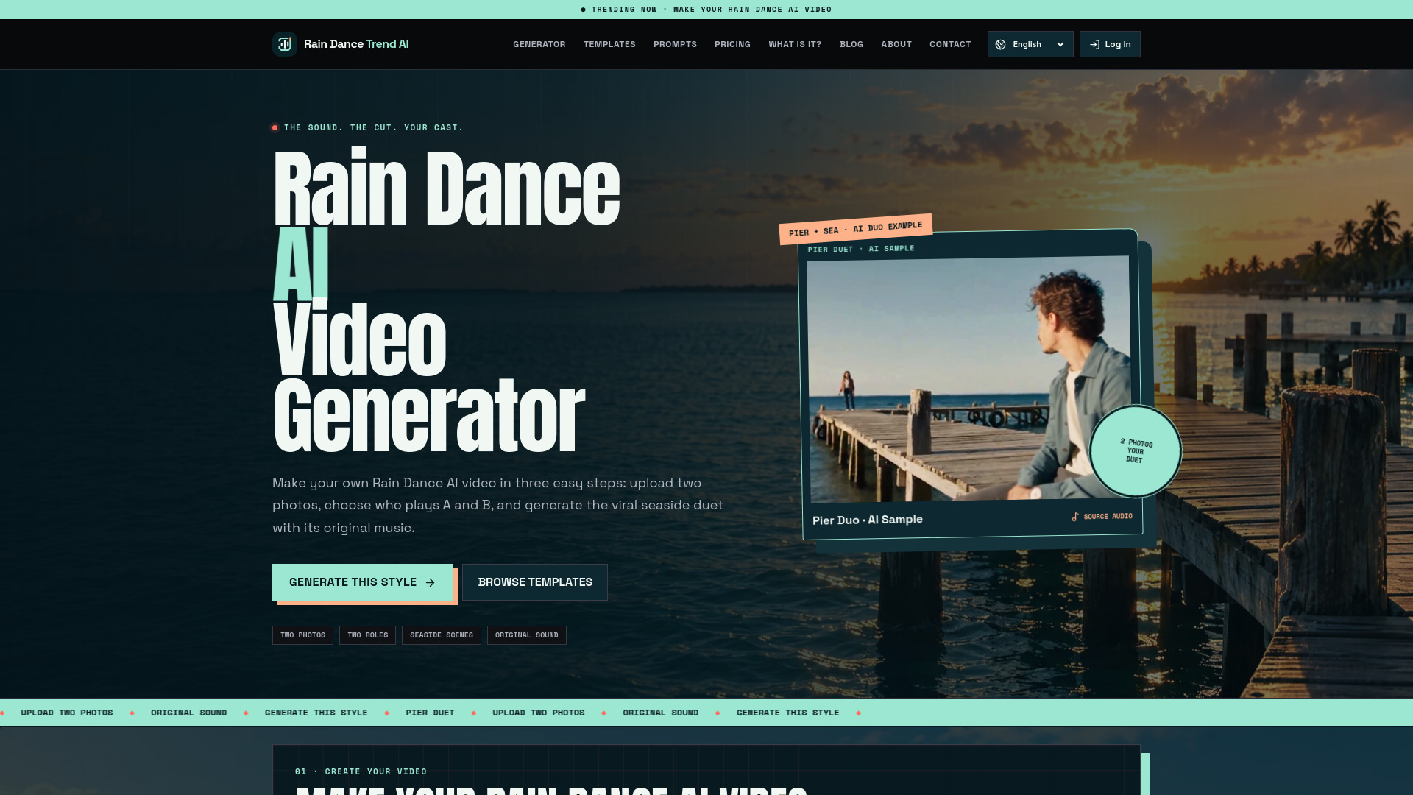Open the Contact page link
The width and height of the screenshot is (1413, 795).
click(950, 44)
